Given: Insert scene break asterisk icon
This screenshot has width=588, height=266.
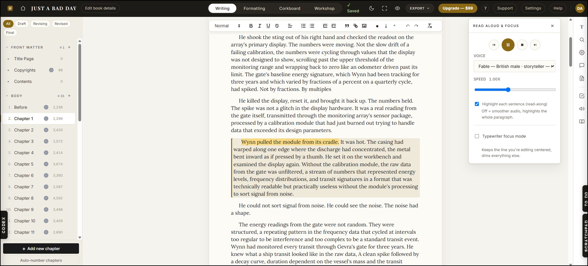Looking at the screenshot, I should (377, 26).
